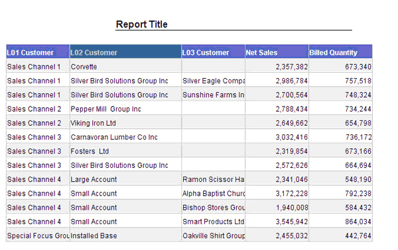Image resolution: width=398 pixels, height=250 pixels.
Task: Select the Ramon Scissor cell
Action: click(213, 179)
